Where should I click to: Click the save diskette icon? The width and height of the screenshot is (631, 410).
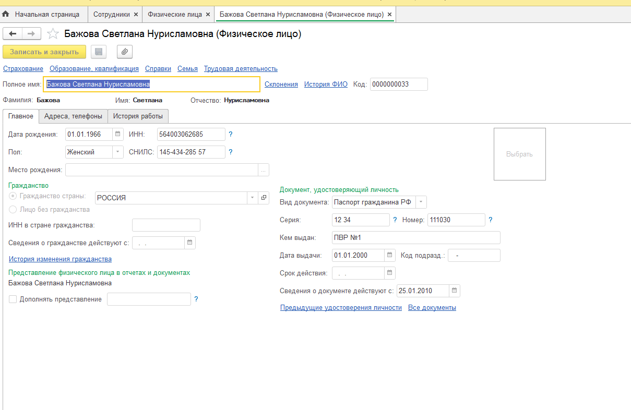99,52
